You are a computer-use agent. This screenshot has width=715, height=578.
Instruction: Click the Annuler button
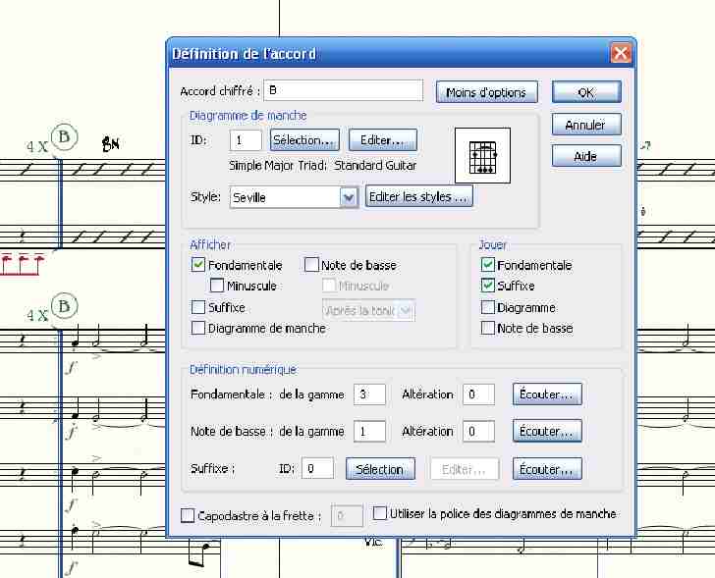pyautogui.click(x=585, y=126)
